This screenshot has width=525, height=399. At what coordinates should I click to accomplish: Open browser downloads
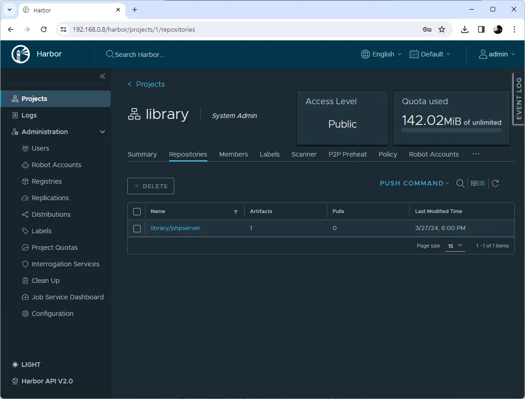464,29
